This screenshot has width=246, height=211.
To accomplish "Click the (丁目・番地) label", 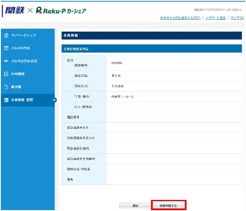I will coord(82,97).
